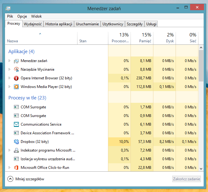
Task: Click the 10,0% CPU value for Dropbox
Action: point(124,142)
